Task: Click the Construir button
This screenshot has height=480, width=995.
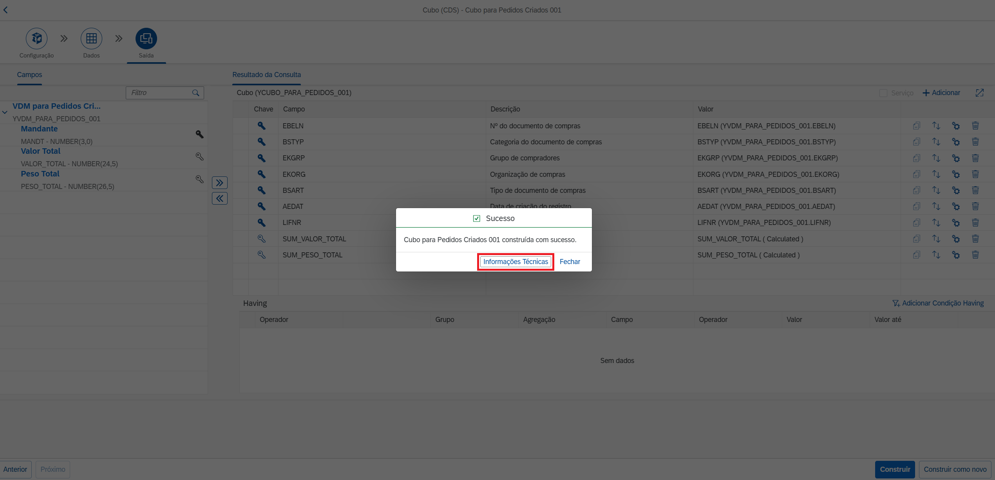Action: point(895,469)
